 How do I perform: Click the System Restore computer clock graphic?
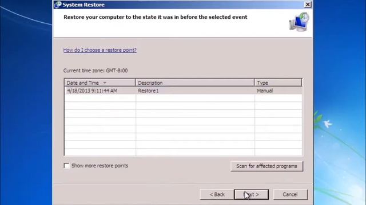[x=300, y=22]
